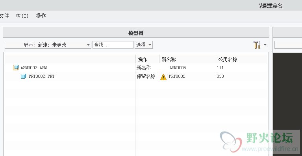The width and height of the screenshot is (302, 156).
Task: Click the hammer and screwdriver settings icon
Action: tap(257, 45)
